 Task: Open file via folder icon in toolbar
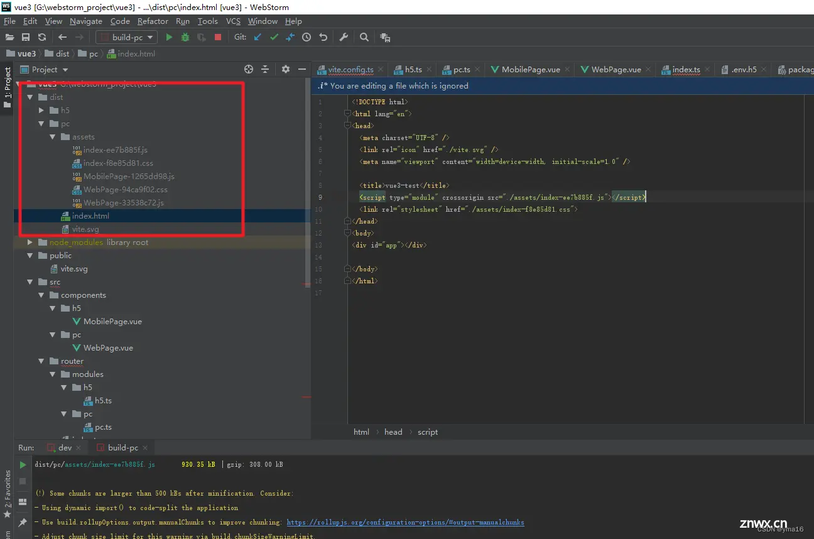click(9, 37)
